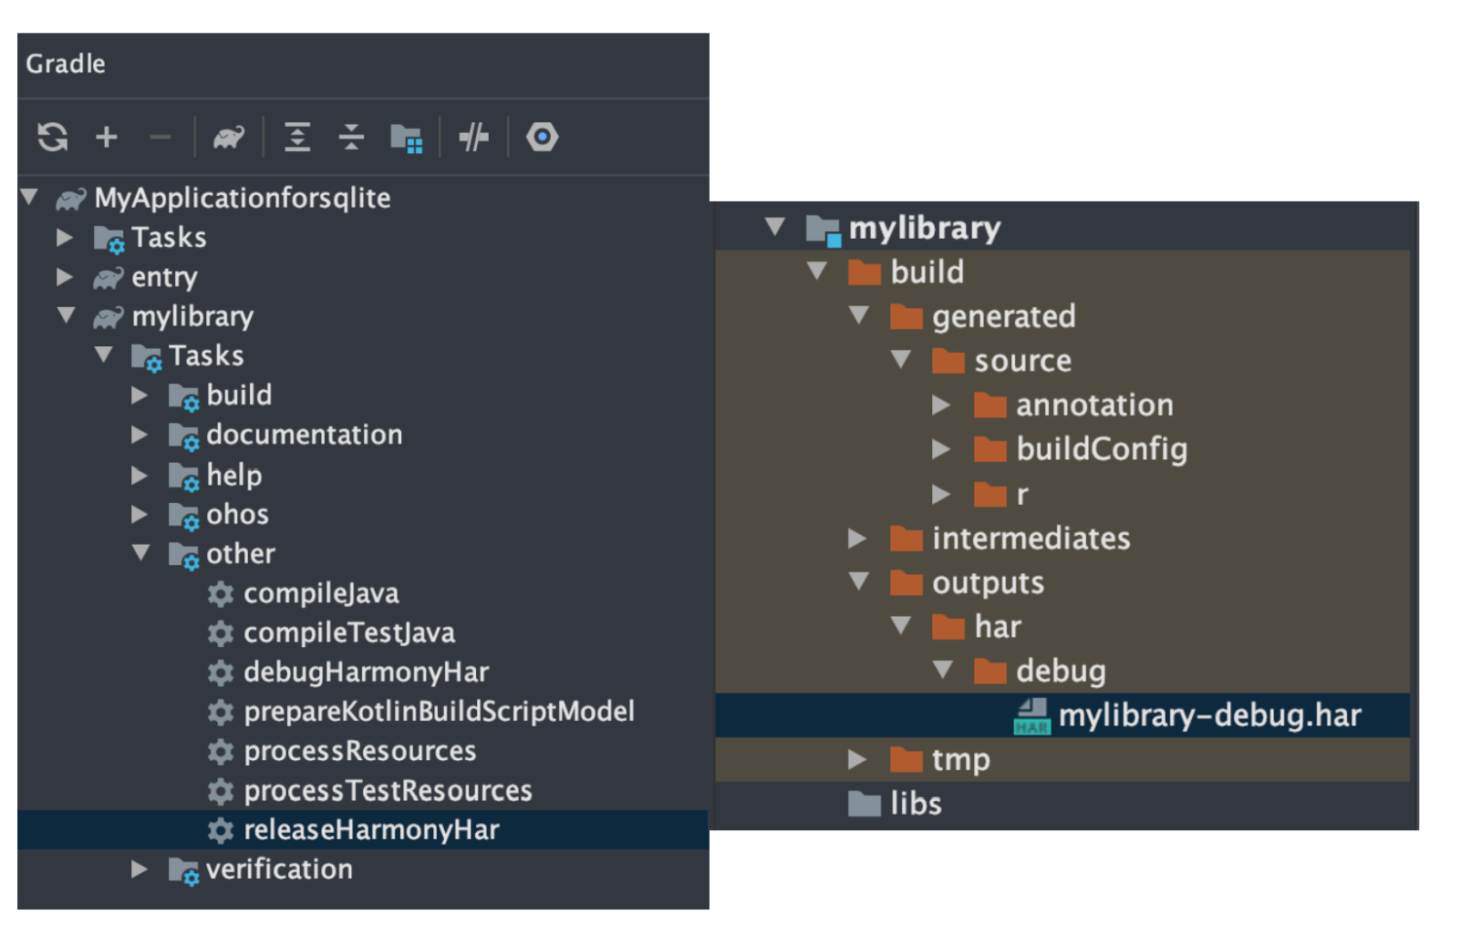Click the gear icon beside releaseHarmonyHar

point(220,830)
